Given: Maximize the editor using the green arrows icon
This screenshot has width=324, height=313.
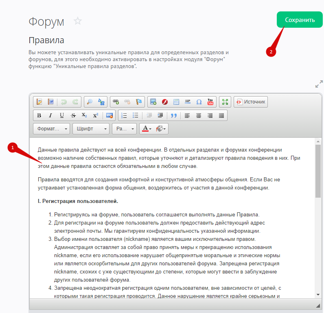Looking at the screenshot, I should [x=225, y=102].
